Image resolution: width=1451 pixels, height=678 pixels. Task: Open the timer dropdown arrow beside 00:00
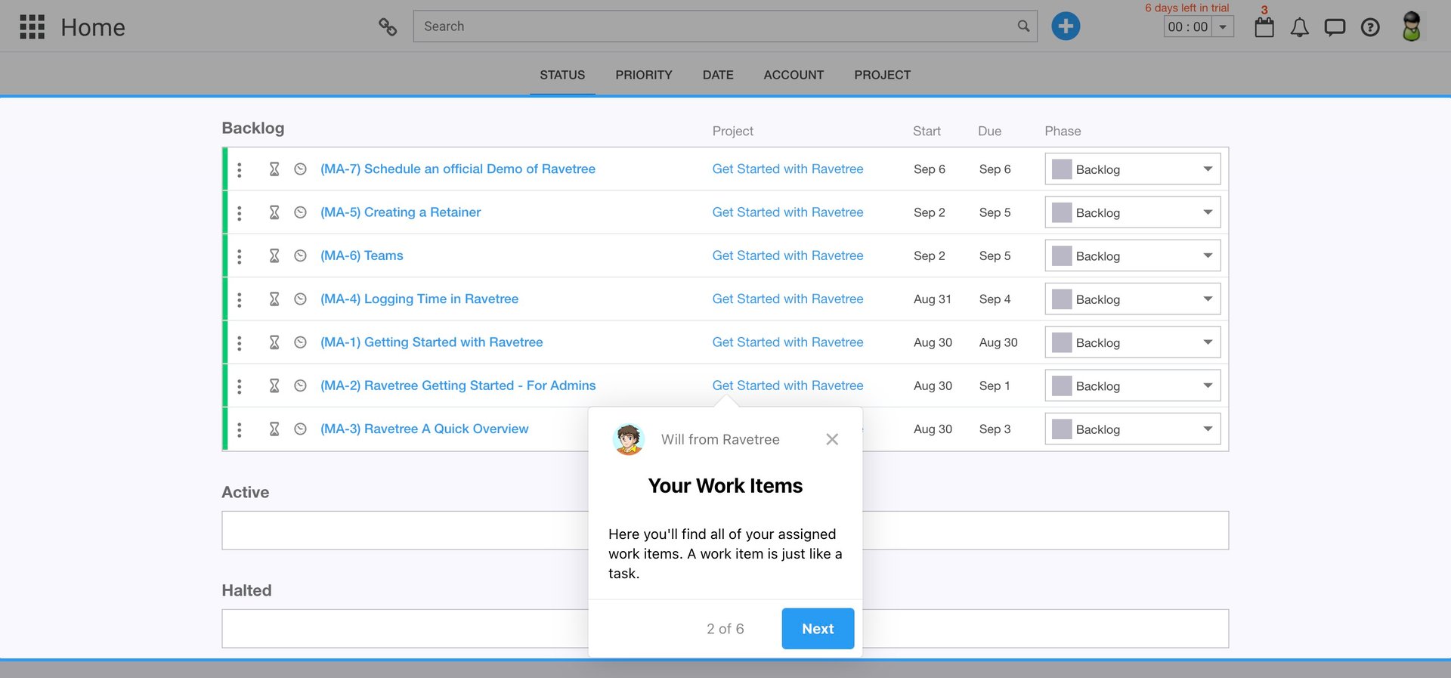click(x=1223, y=27)
